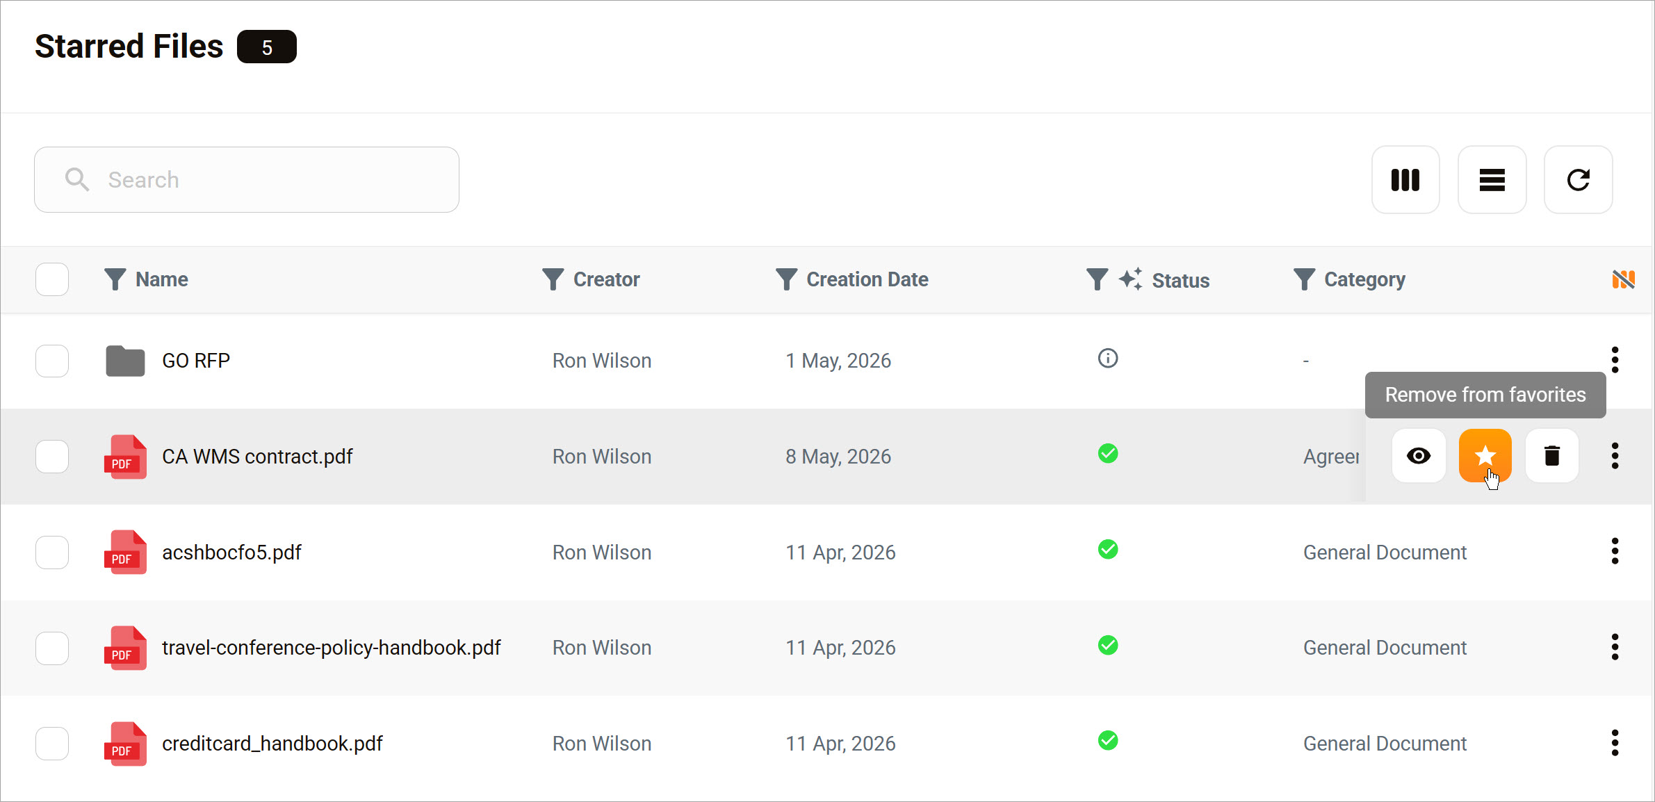1655x802 pixels.
Task: Refresh the starred files list
Action: pyautogui.click(x=1578, y=180)
